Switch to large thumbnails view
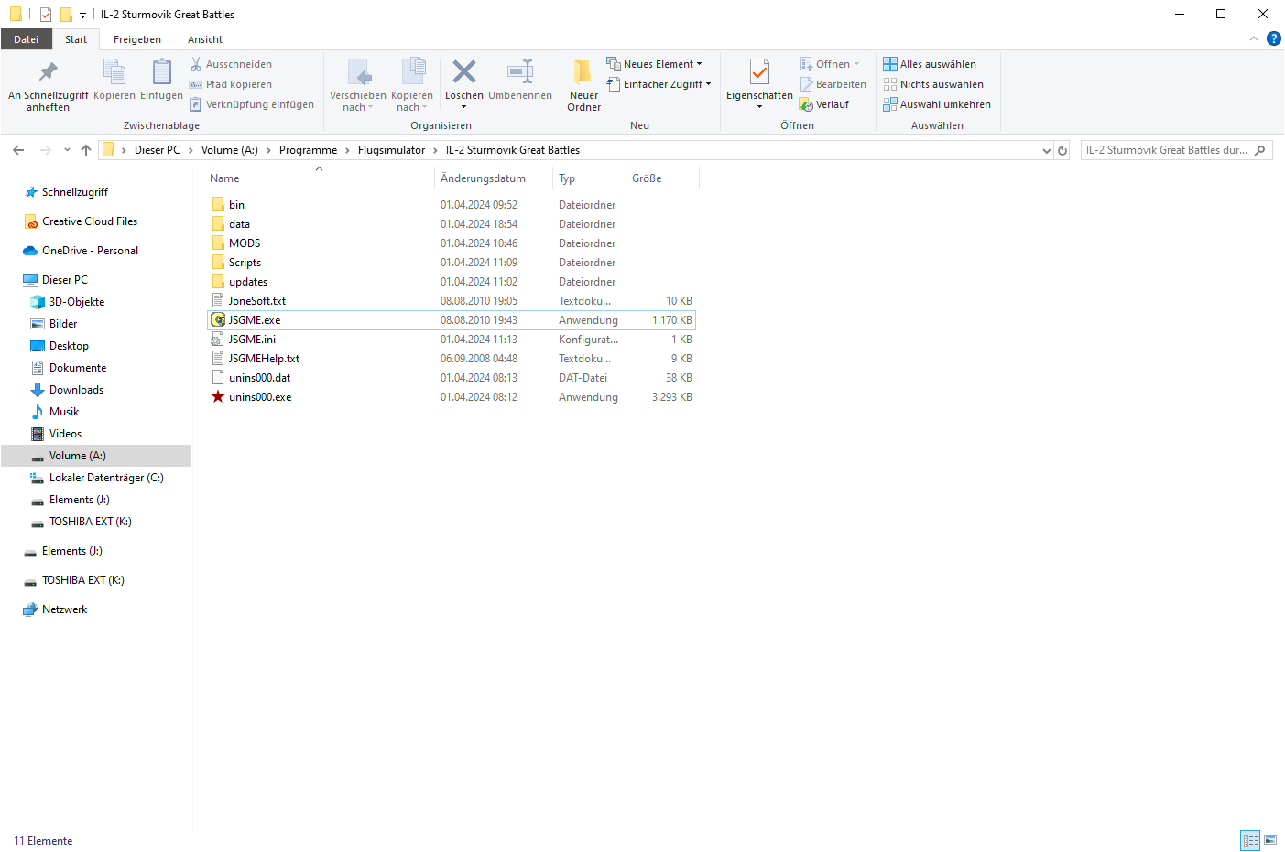Image resolution: width=1285 pixels, height=852 pixels. (1270, 840)
